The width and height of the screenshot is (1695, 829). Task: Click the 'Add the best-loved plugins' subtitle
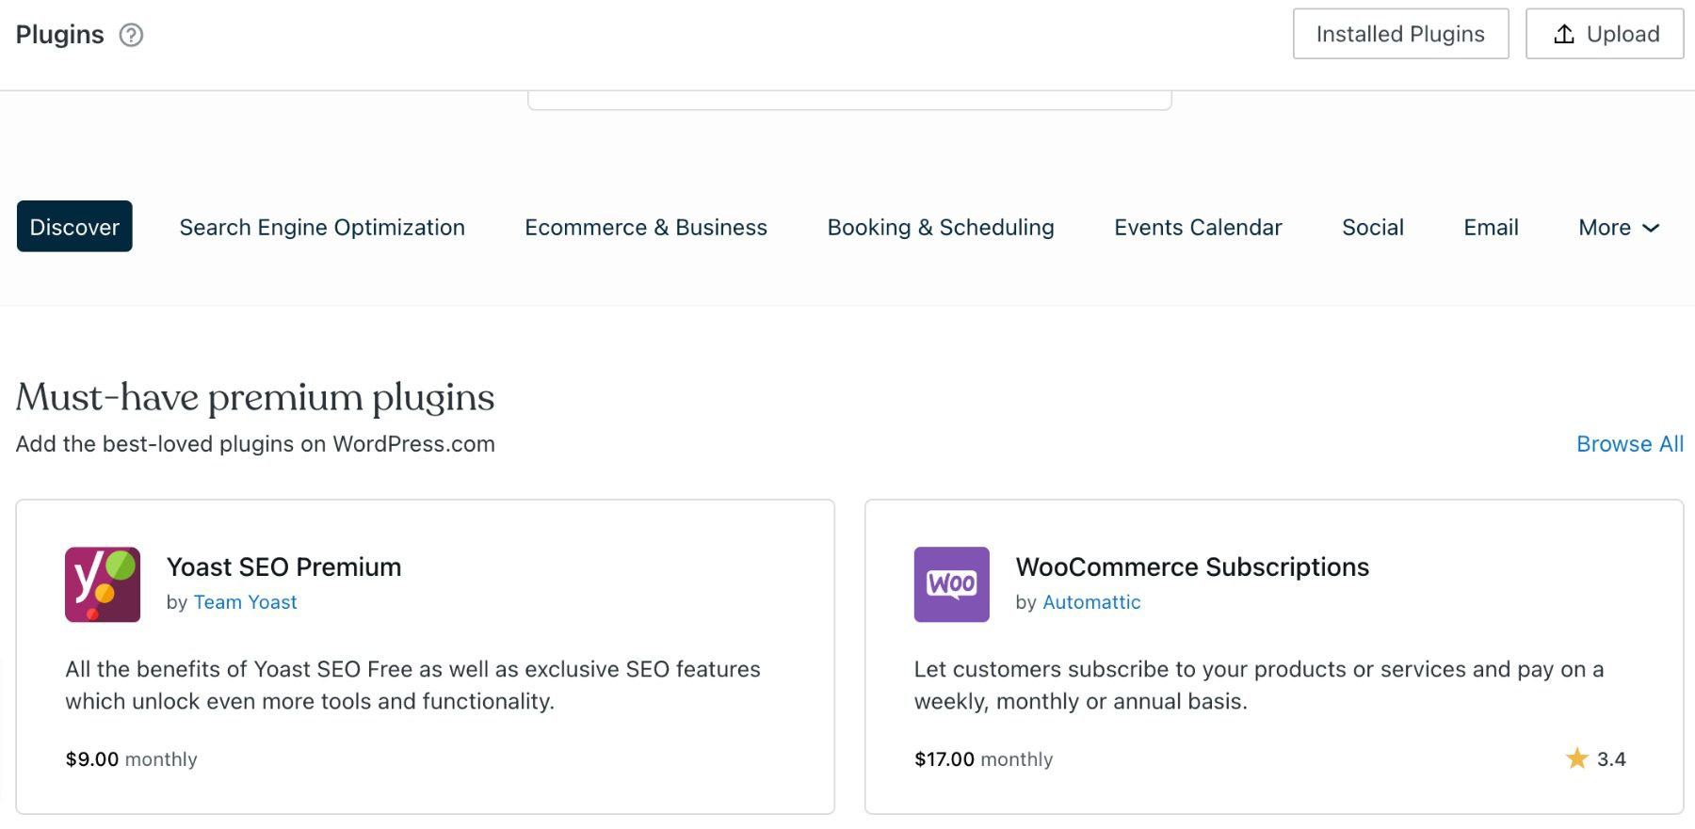(x=255, y=444)
